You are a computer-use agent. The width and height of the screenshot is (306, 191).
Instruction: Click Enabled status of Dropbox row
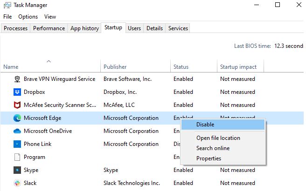coord(183,92)
